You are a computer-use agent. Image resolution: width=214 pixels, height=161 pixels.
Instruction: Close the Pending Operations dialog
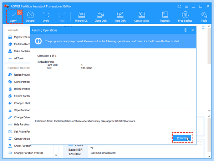click(193, 30)
